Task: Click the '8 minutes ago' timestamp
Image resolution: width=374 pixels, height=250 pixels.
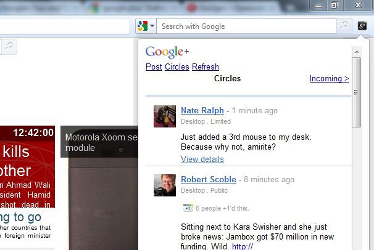Action: pos(269,180)
